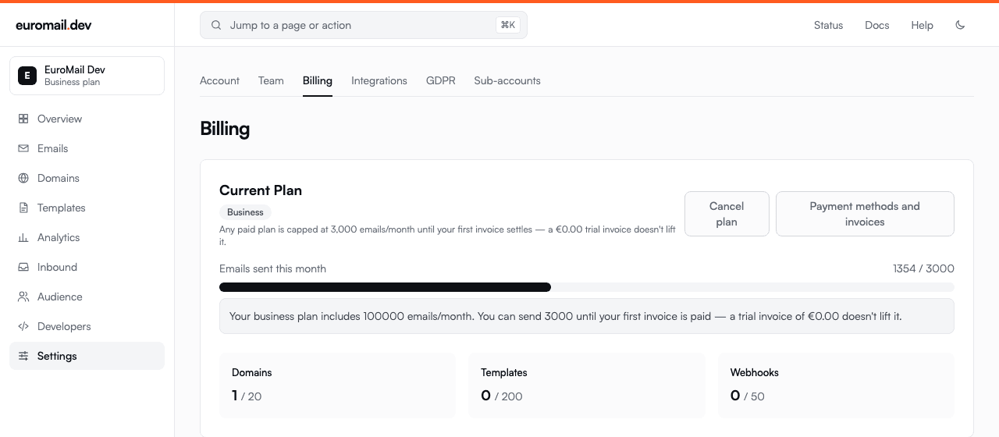Open Overview in the sidebar
999x437 pixels.
tap(87, 119)
